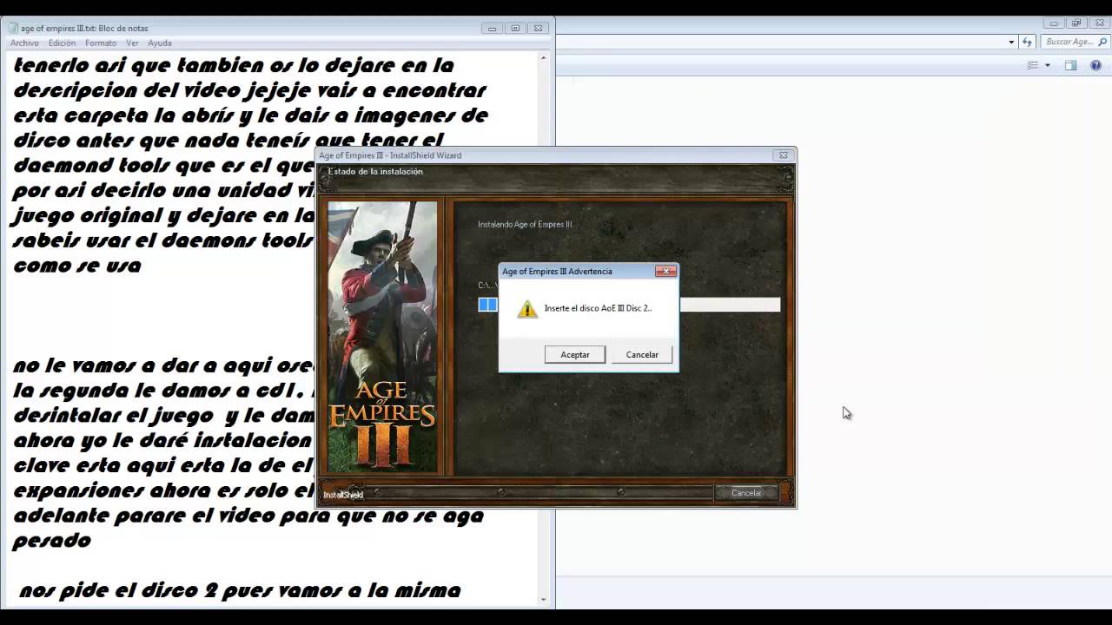Click the yellow warning triangle icon
This screenshot has height=625, width=1112.
(x=527, y=308)
